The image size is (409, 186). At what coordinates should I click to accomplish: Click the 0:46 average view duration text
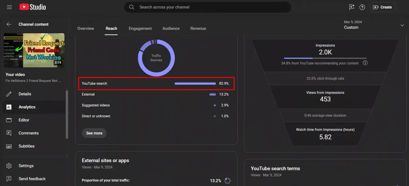tap(325, 116)
